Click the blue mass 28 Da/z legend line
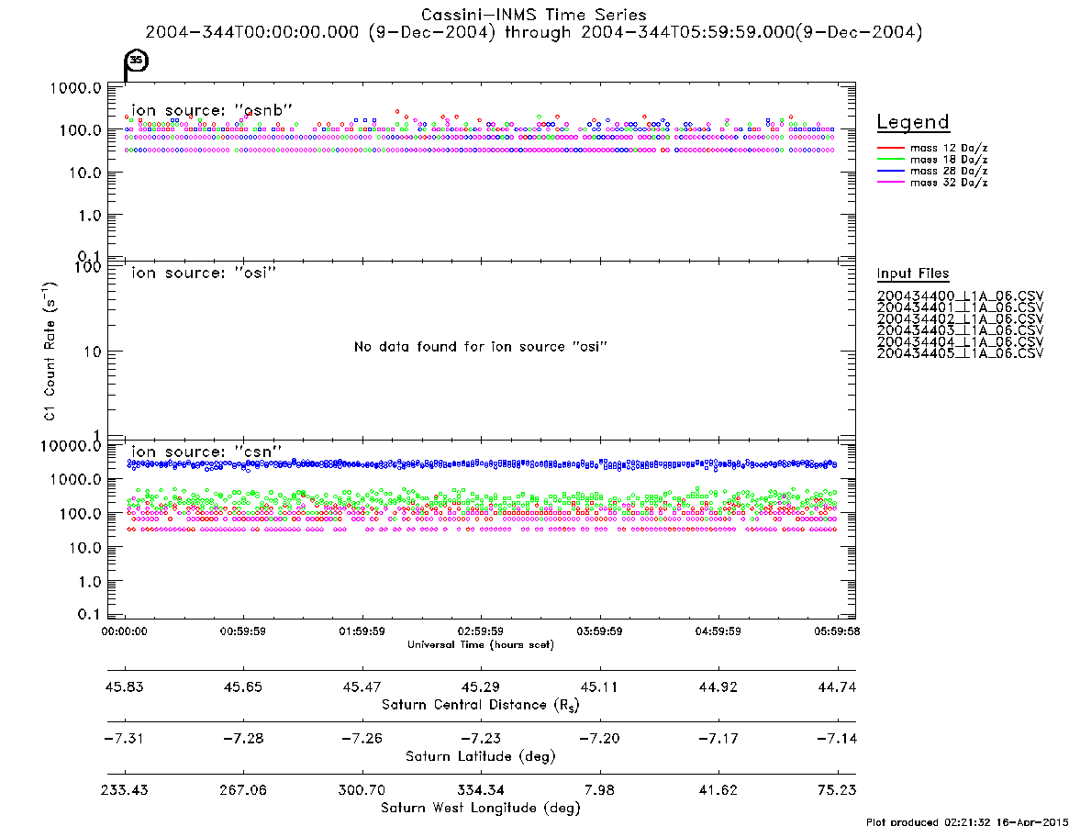1069x826 pixels. [890, 172]
